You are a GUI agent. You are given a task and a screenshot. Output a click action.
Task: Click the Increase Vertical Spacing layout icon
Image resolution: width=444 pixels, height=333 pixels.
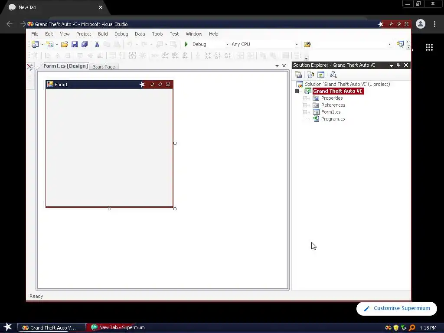coord(208,55)
